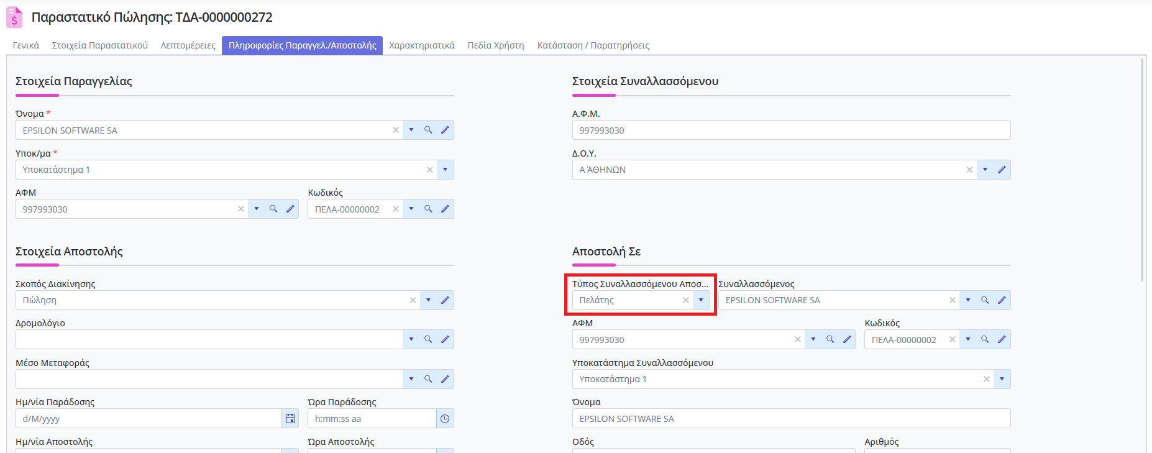The width and height of the screenshot is (1152, 453).
Task: Clear the Πελάτης value in Τύπος field
Action: click(x=685, y=300)
